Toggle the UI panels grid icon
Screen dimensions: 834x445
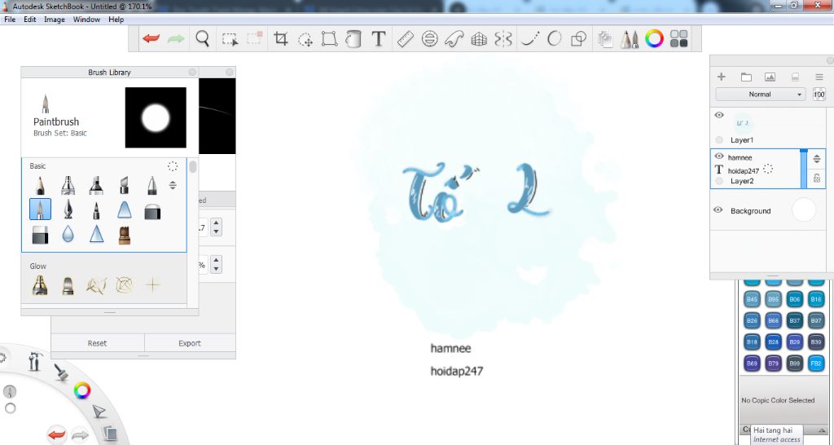click(x=678, y=38)
